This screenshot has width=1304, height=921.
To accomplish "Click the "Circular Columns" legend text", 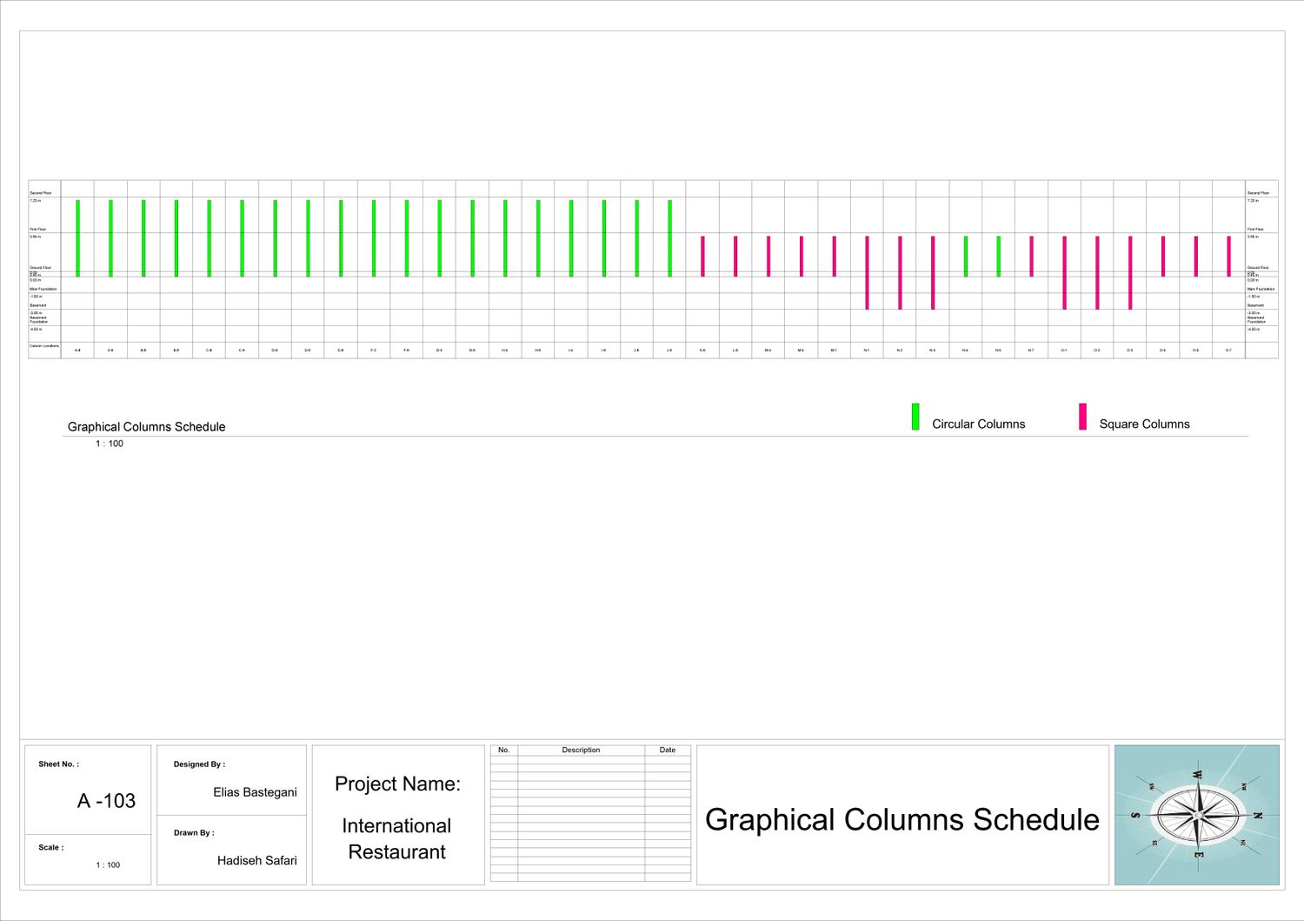I will coord(978,424).
